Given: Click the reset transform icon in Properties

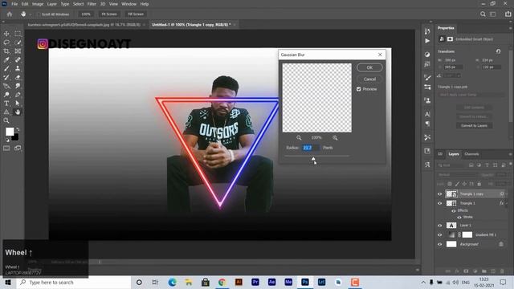Looking at the screenshot, I should point(498,51).
